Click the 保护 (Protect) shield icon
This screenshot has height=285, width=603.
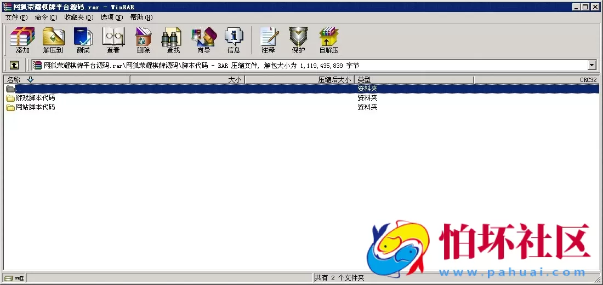(x=298, y=40)
